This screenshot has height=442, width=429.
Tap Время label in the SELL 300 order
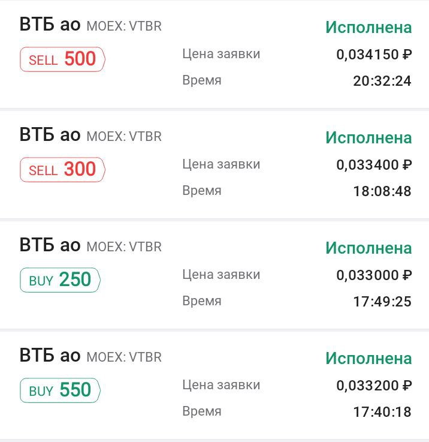[x=202, y=191]
